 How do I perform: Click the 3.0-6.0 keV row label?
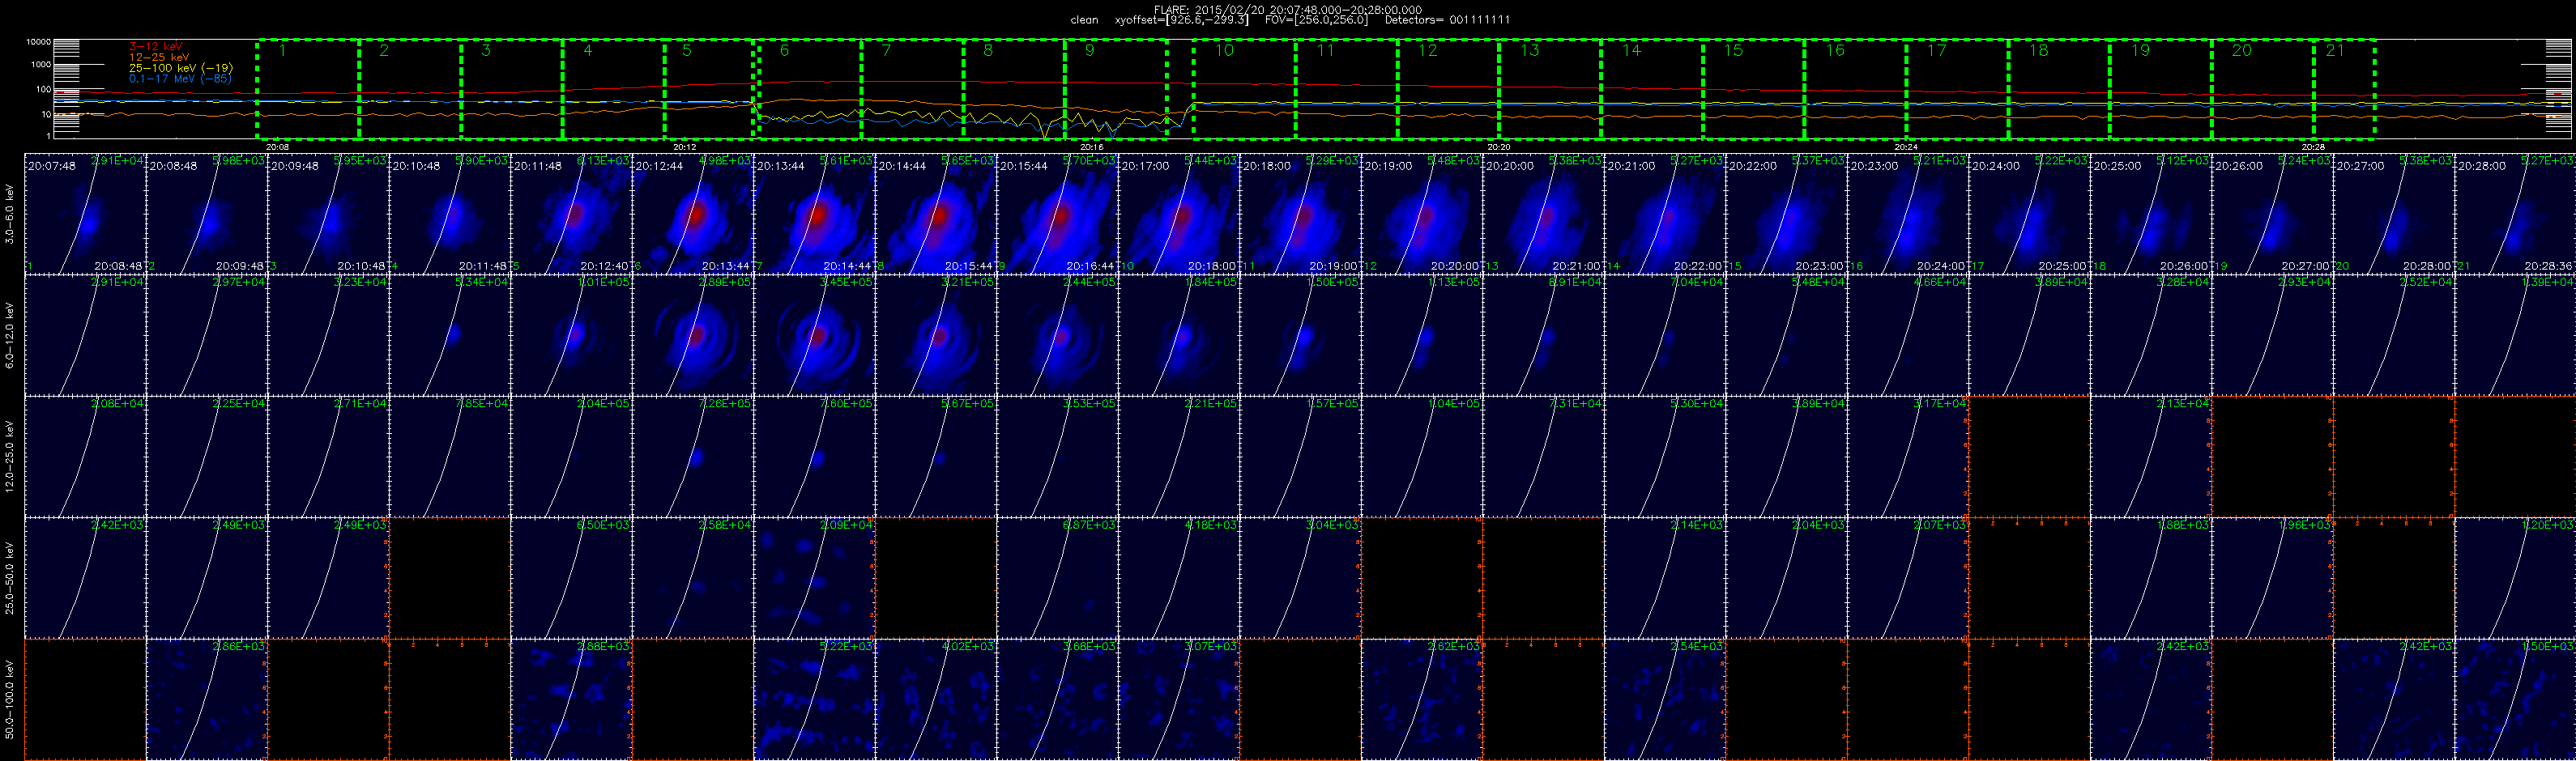(11, 214)
